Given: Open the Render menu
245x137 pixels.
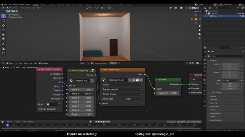Looking at the screenshot, I should pyautogui.click(x=15, y=5).
